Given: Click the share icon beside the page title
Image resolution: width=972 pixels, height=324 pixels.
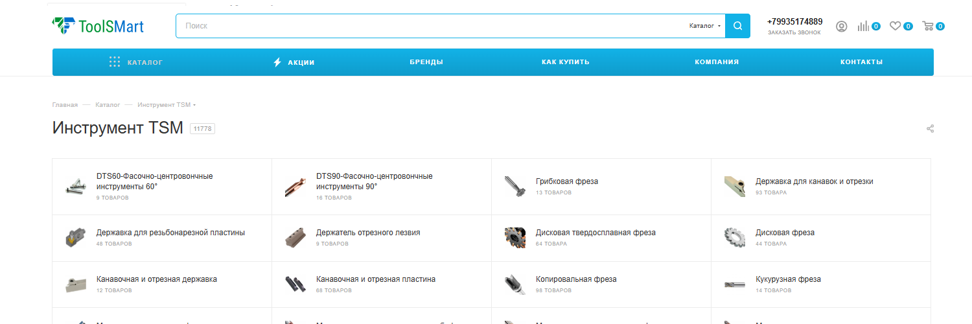Looking at the screenshot, I should [x=930, y=128].
